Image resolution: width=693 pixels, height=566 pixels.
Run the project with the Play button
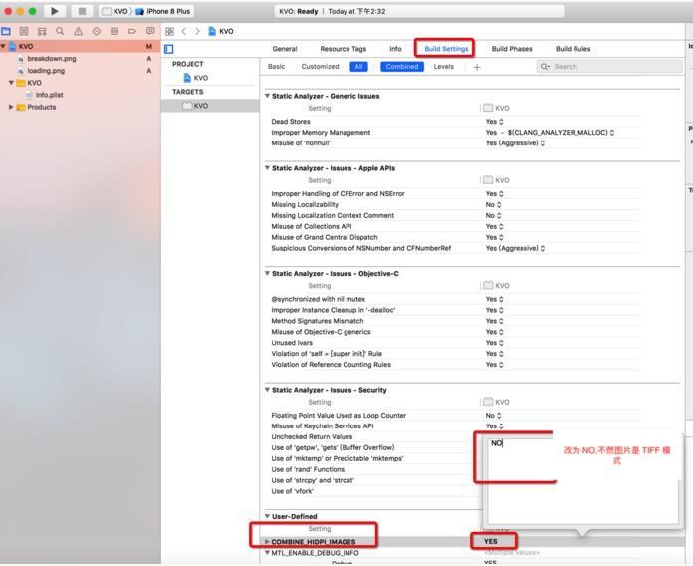point(55,11)
